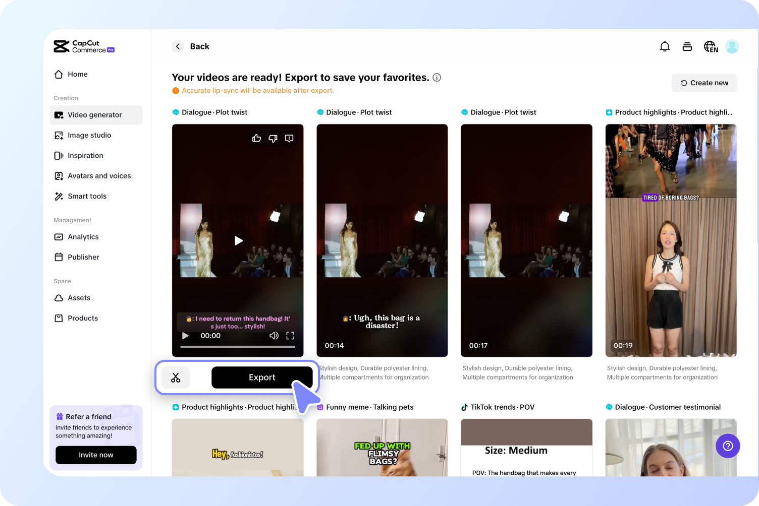Change language via the globe EN icon
The height and width of the screenshot is (506, 759).
[x=711, y=46]
